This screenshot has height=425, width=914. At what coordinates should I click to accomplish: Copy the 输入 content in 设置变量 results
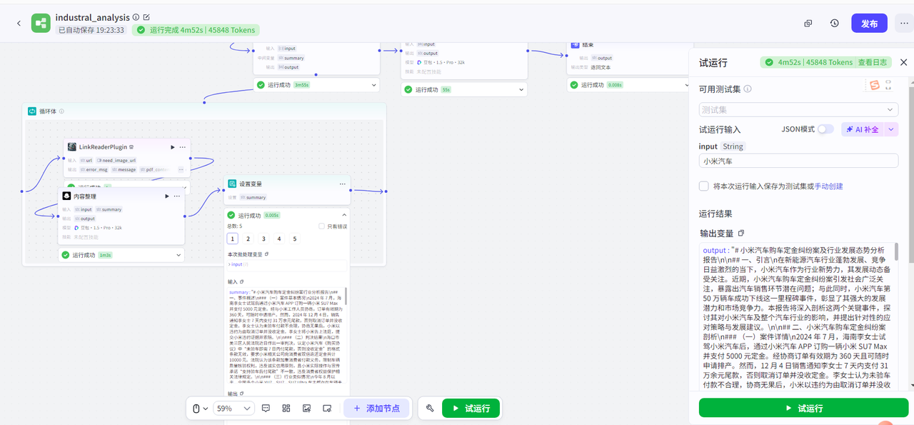coord(241,282)
